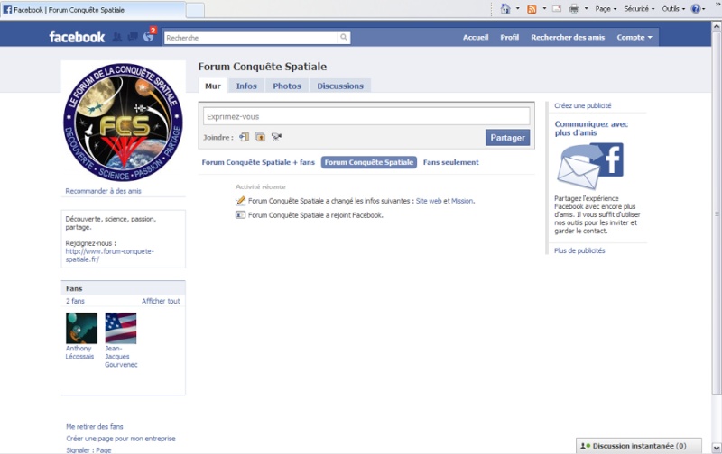Click the browser Home toolbar icon
The width and height of the screenshot is (722, 454).
[x=505, y=9]
